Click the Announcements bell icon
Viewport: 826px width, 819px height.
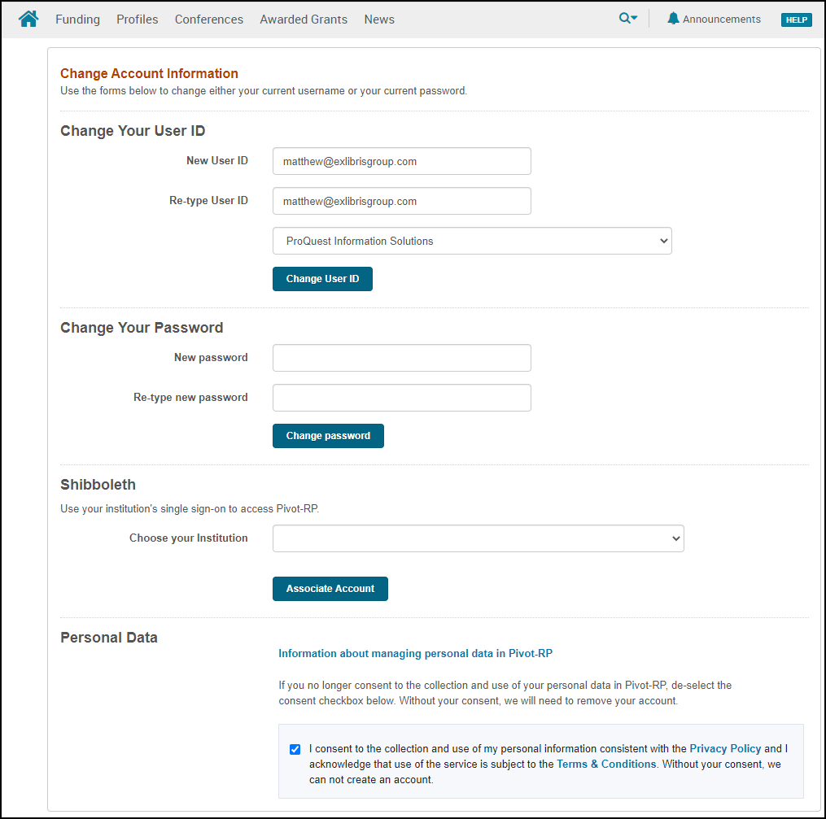click(673, 19)
